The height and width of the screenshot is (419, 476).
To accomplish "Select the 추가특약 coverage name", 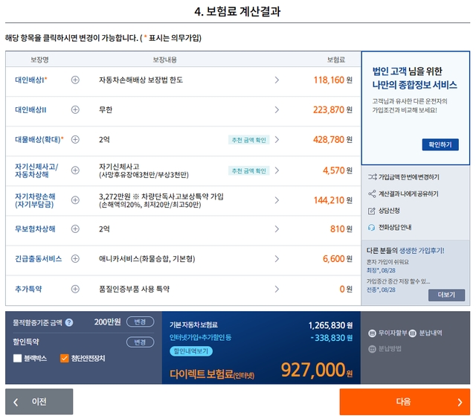I will coord(28,289).
